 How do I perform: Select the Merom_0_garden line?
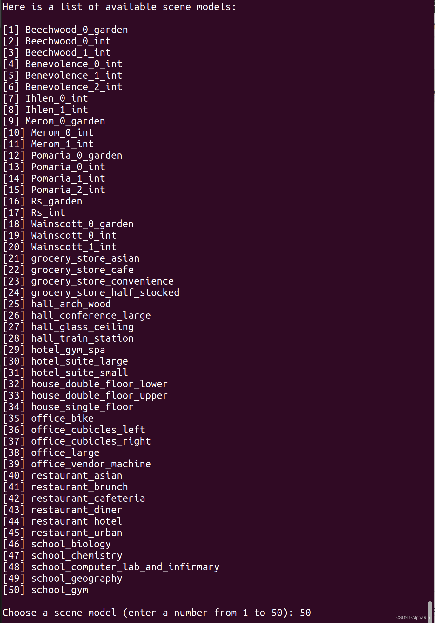pos(54,121)
